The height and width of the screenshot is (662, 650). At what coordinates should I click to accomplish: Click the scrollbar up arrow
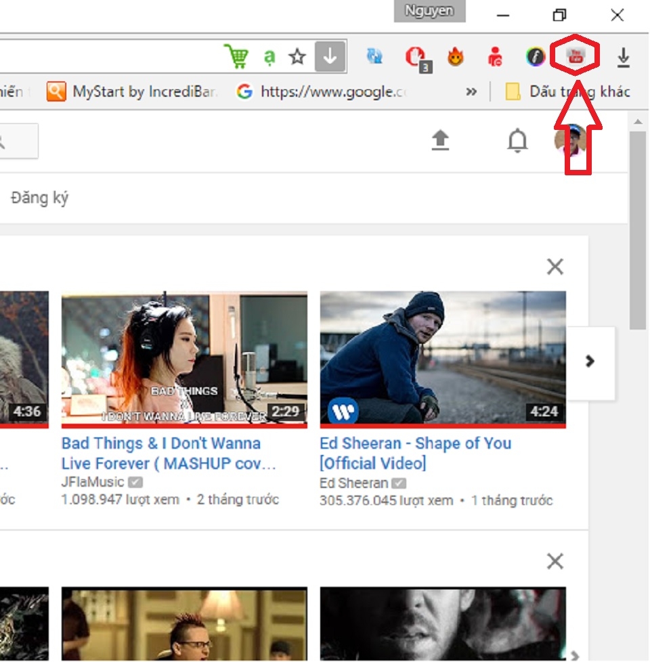[x=637, y=122]
